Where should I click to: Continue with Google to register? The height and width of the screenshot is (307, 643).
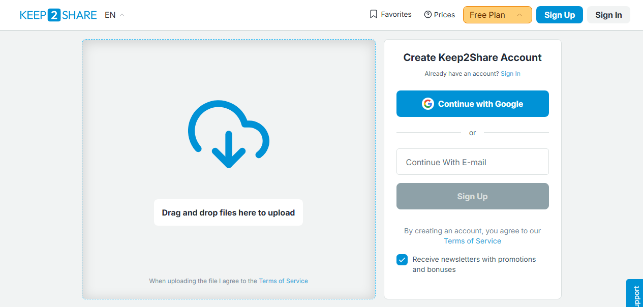click(473, 104)
